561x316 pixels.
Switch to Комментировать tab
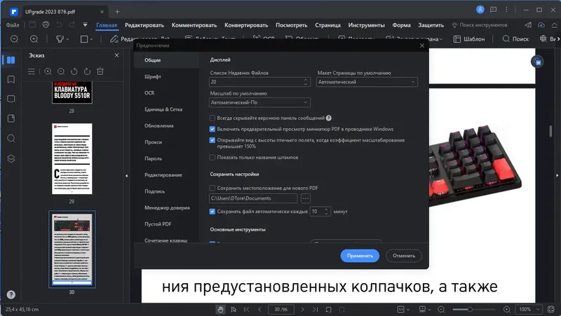(194, 25)
